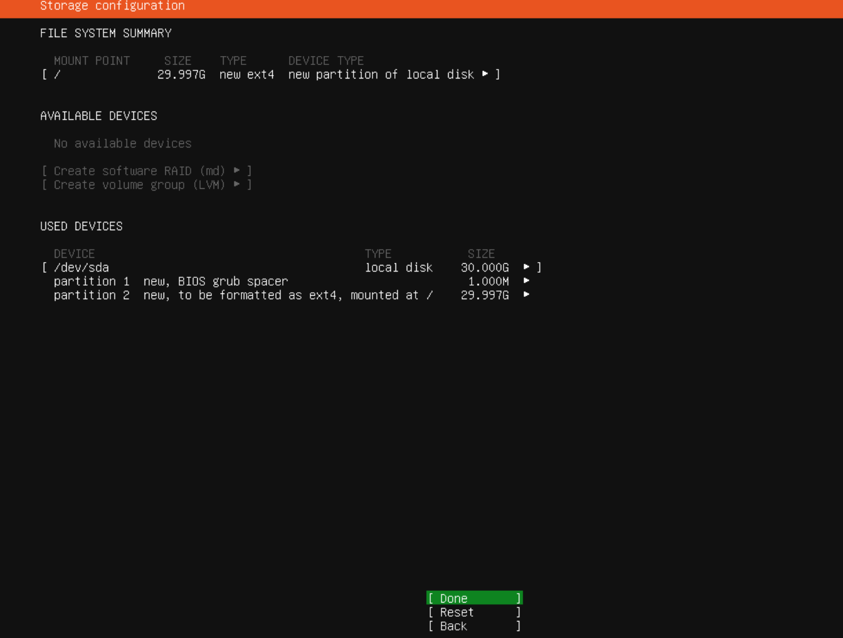Click the 30.000G size of /dev/sda
The height and width of the screenshot is (638, 843).
pos(485,267)
